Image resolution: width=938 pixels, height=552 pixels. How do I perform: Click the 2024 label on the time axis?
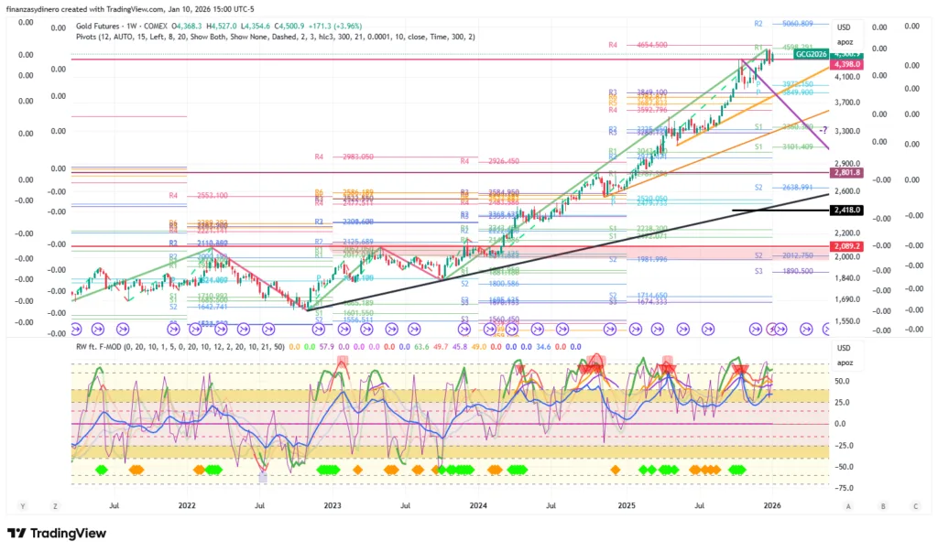[478, 505]
